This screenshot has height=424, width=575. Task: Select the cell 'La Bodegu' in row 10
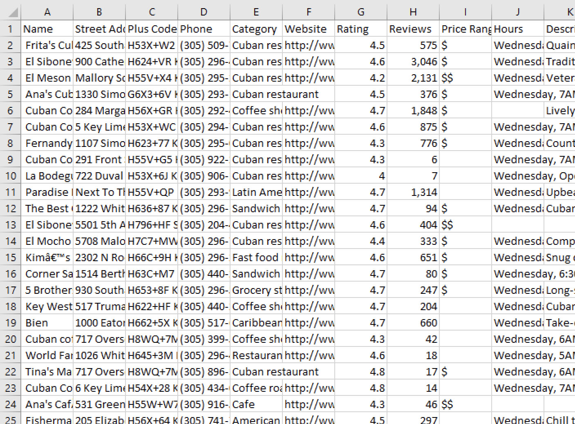pos(47,176)
